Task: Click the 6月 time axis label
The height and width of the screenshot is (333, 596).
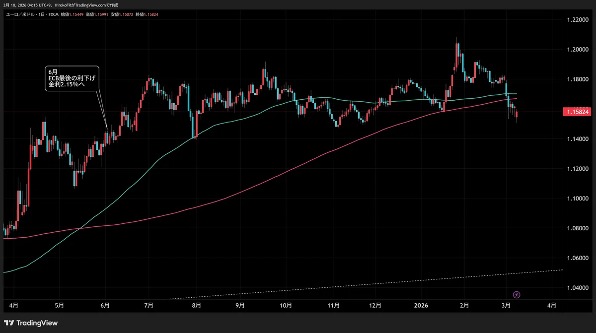Action: [105, 306]
